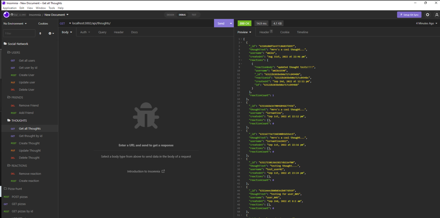The image size is (440, 218).
Task: Open the GET method dropdown
Action: (x=64, y=23)
